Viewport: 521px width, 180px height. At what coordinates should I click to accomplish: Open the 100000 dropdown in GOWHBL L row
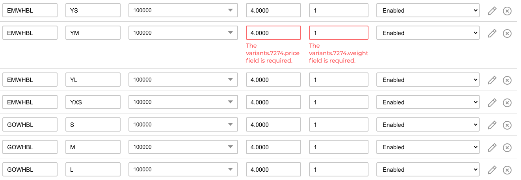point(183,170)
